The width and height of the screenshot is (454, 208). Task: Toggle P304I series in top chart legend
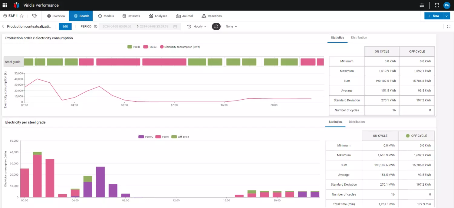tap(133, 47)
